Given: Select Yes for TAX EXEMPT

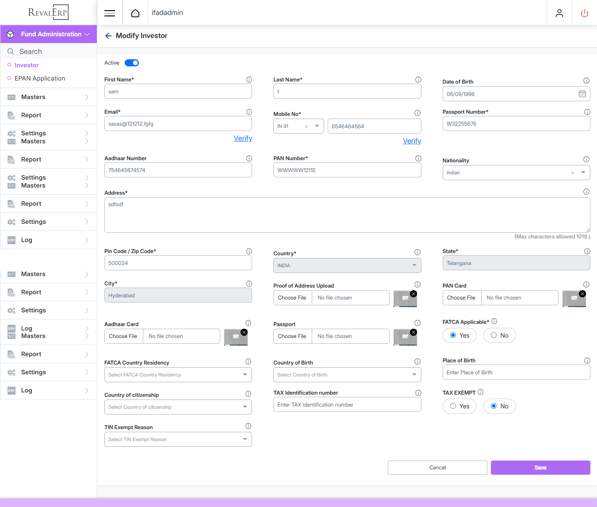Looking at the screenshot, I should pyautogui.click(x=459, y=406).
